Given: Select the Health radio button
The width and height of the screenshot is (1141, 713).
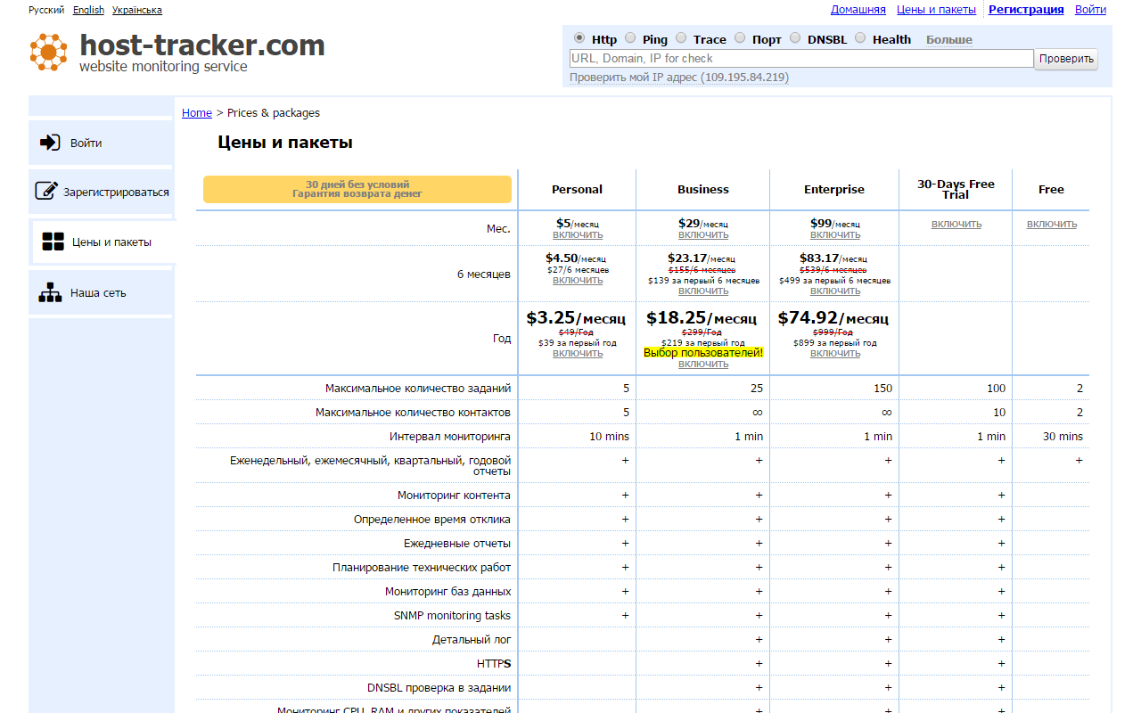Looking at the screenshot, I should (x=860, y=38).
